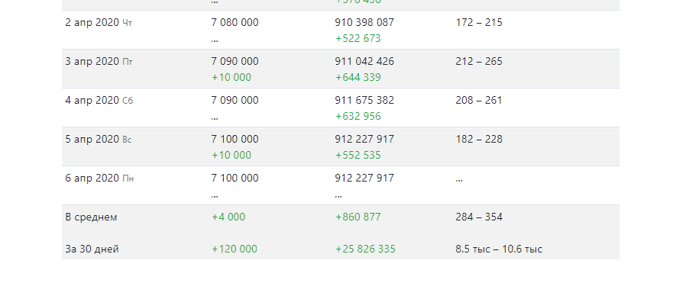Select earnings range 208 – 261

(x=479, y=101)
